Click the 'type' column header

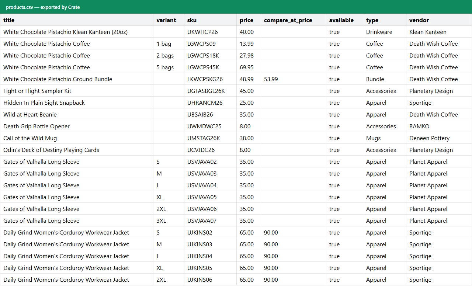[x=385, y=20]
